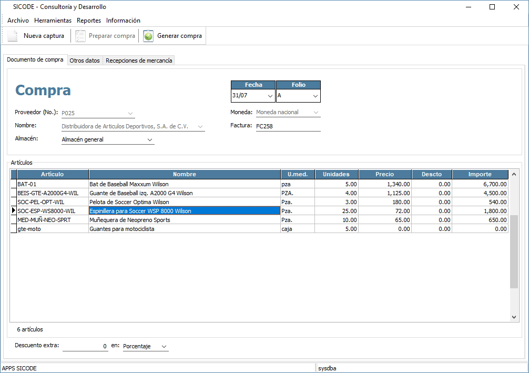529x373 pixels.
Task: Click the Factura input field
Action: point(288,126)
